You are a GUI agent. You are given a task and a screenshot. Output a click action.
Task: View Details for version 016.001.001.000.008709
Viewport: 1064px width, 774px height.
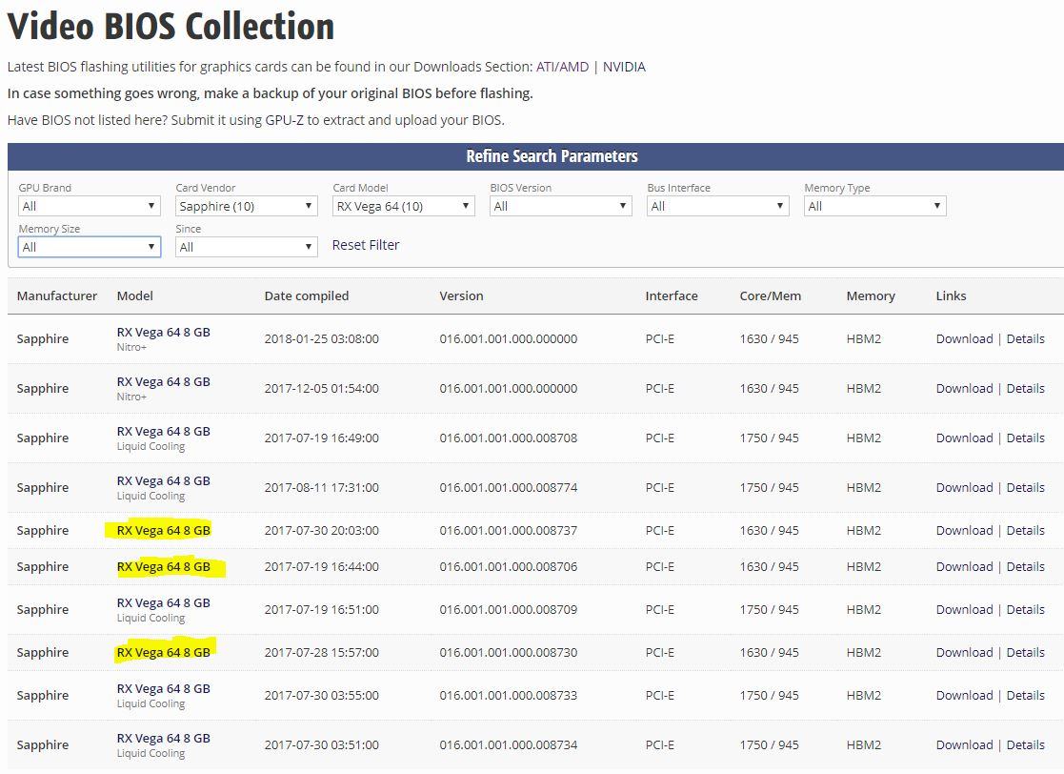point(1025,610)
